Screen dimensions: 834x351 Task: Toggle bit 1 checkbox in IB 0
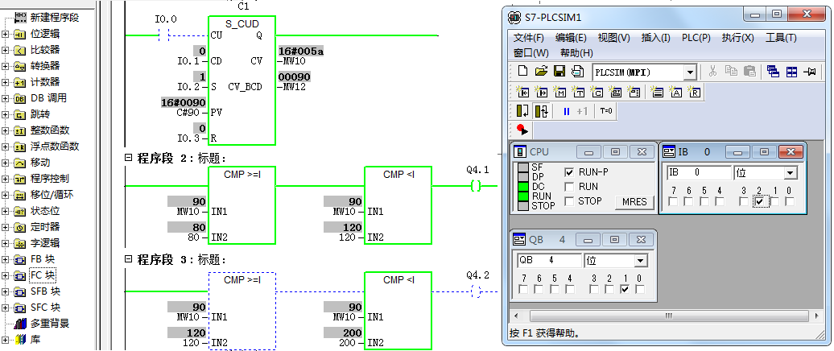coord(774,201)
